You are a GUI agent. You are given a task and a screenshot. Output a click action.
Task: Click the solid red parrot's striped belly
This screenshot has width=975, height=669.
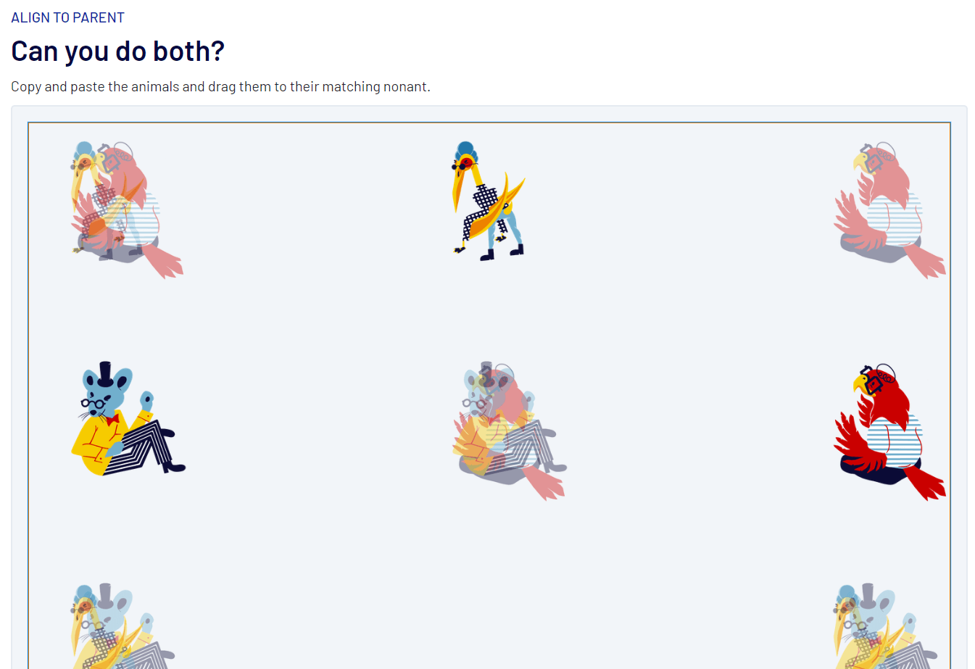click(894, 442)
